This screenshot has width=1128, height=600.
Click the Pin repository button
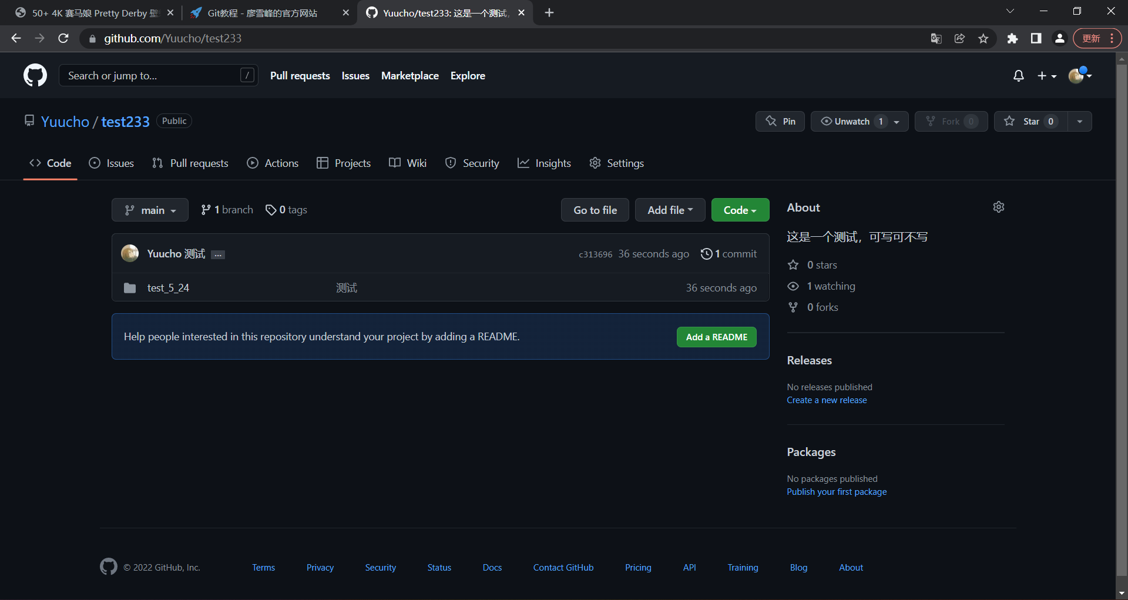click(780, 121)
